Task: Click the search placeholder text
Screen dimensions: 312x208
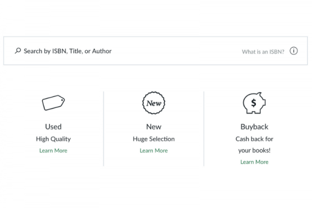Action: click(68, 51)
